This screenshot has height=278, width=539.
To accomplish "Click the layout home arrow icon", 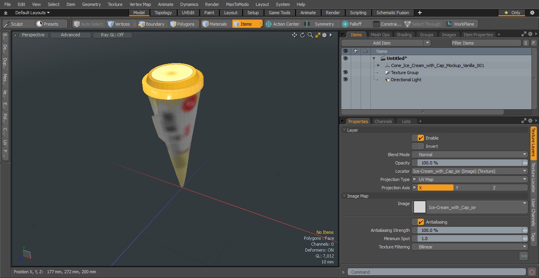I will click(x=6, y=13).
